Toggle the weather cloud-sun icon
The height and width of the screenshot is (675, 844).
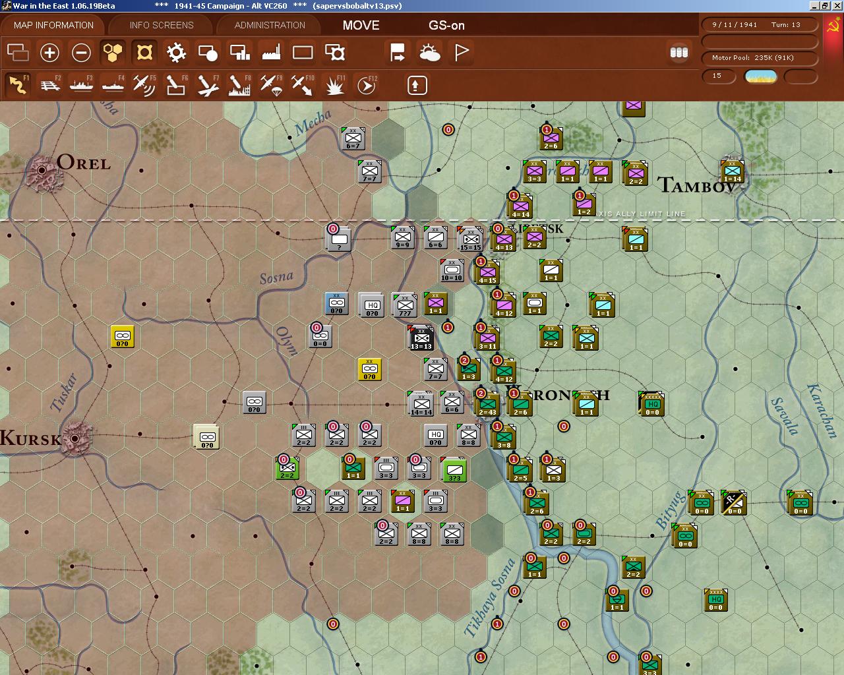[x=429, y=53]
